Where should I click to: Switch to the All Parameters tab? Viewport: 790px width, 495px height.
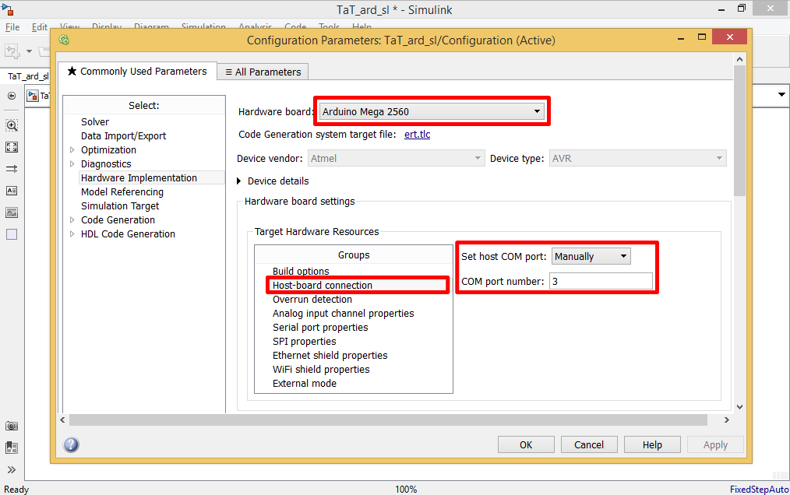[263, 72]
